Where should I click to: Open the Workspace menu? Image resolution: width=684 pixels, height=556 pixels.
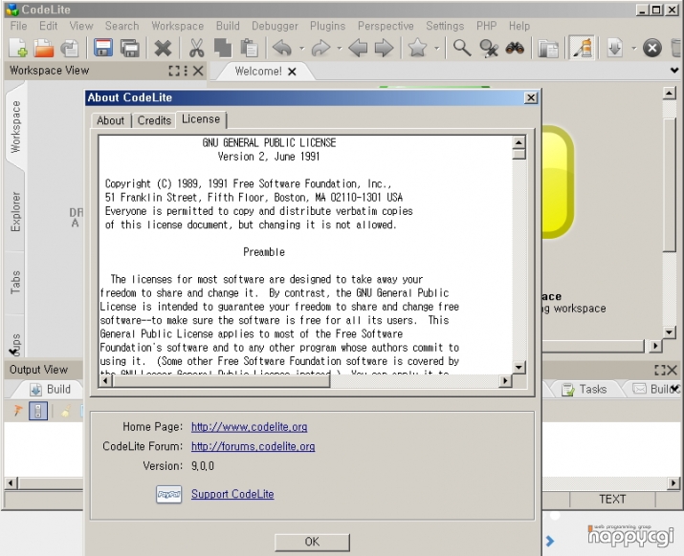click(178, 26)
